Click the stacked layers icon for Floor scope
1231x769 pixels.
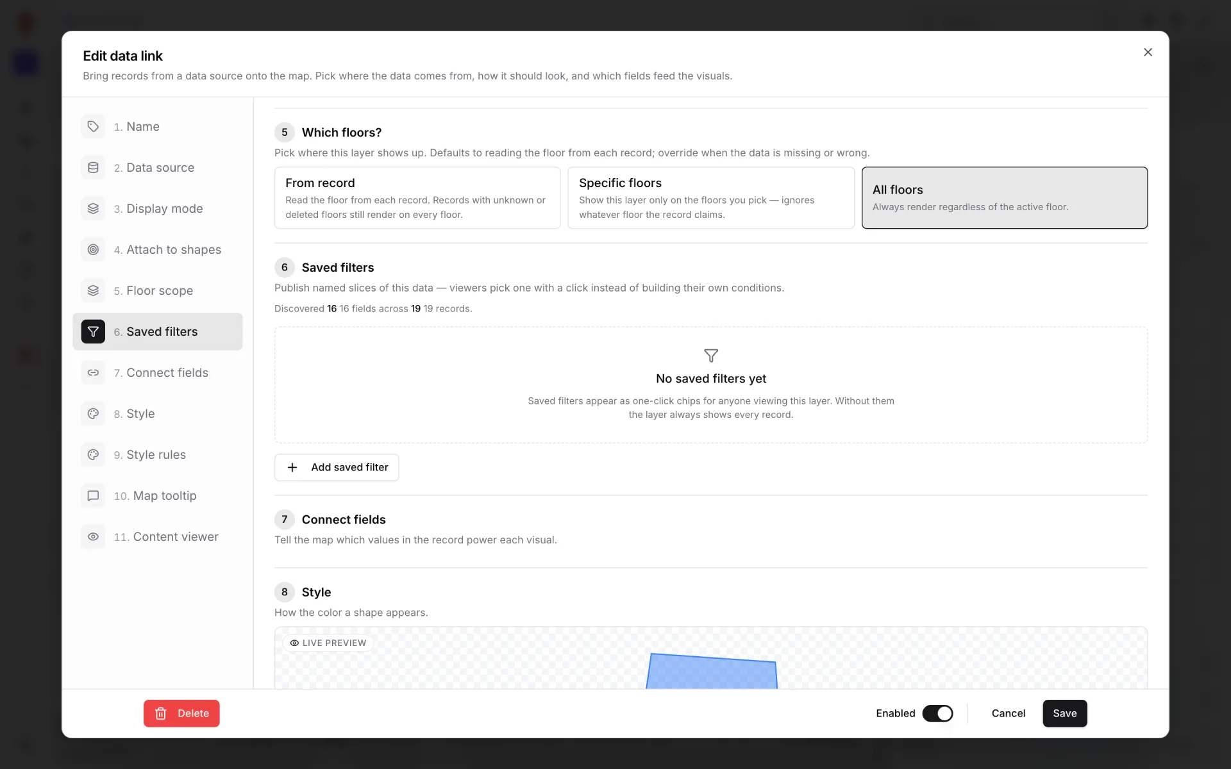tap(93, 290)
